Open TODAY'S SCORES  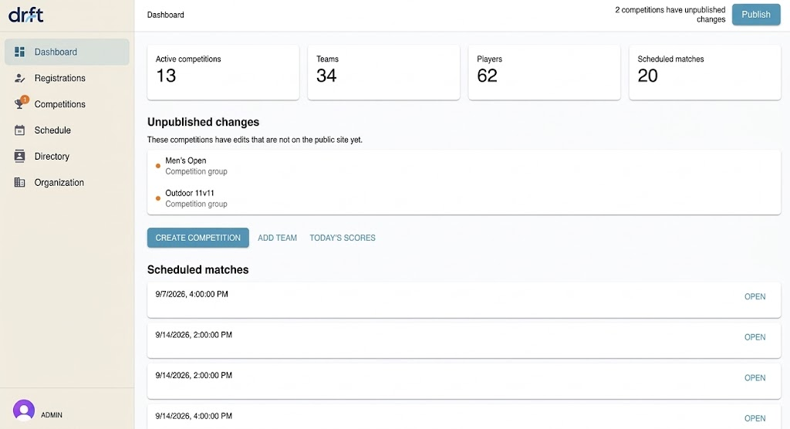343,238
